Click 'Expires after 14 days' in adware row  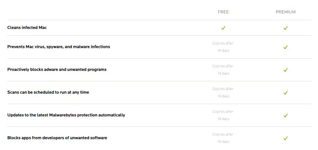[223, 69]
